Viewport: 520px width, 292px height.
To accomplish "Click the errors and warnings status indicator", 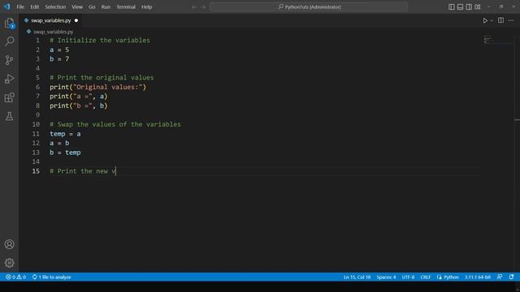I will [15, 277].
